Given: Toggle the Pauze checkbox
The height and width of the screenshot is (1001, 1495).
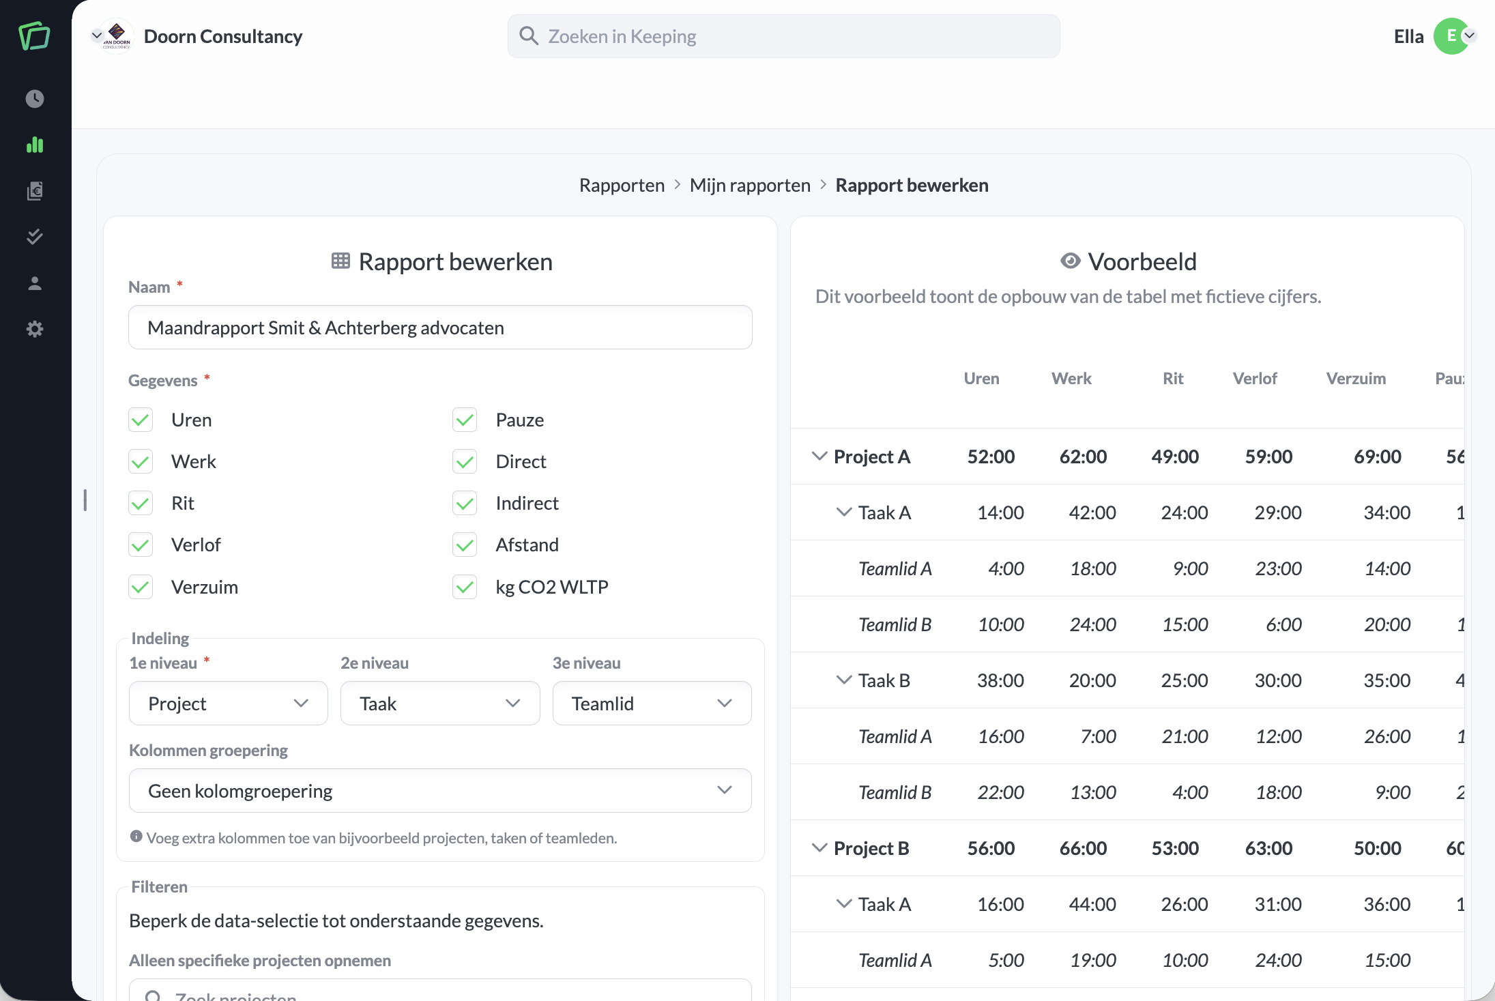Looking at the screenshot, I should click(465, 420).
